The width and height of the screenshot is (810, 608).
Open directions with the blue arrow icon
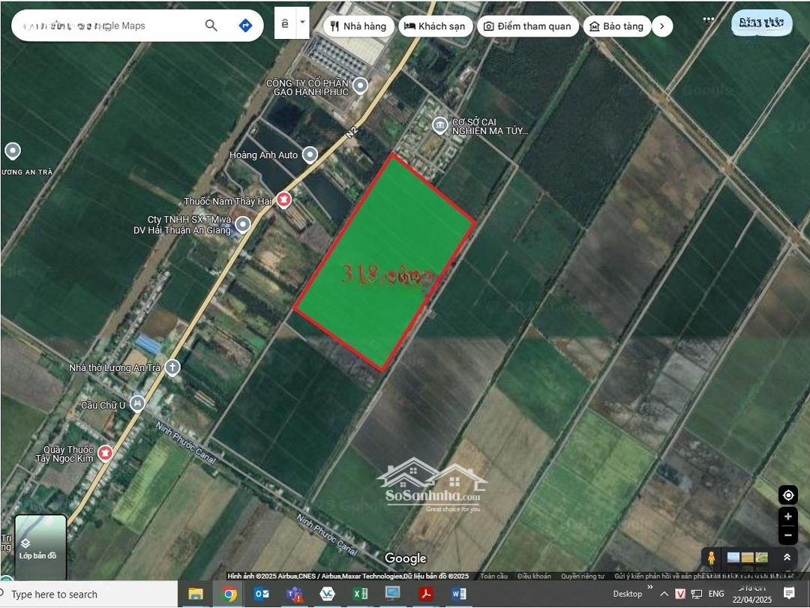pos(245,25)
